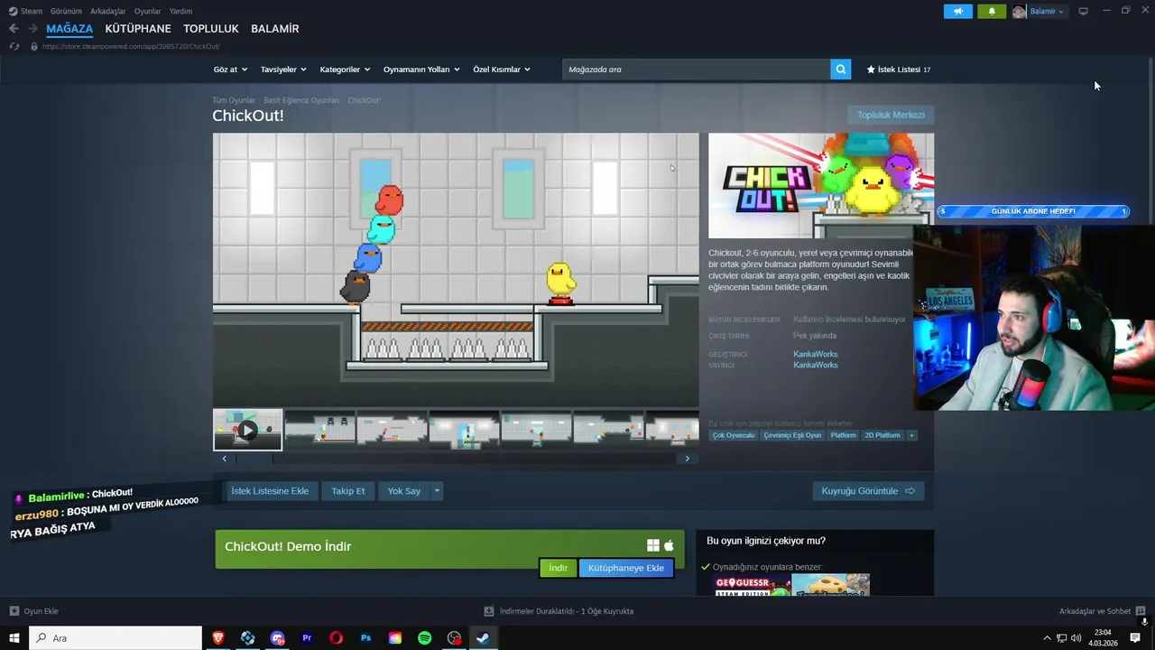
Task: Open the KankaWorks developer link
Action: pos(816,354)
